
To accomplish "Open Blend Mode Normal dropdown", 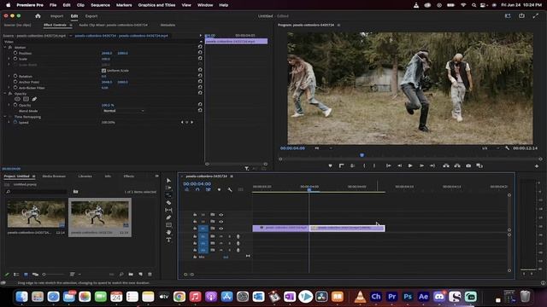I will tap(123, 111).
